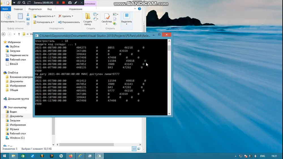This screenshot has height=159, width=283.
Task: Go up one folder level
Action: pyautogui.click(x=19, y=34)
